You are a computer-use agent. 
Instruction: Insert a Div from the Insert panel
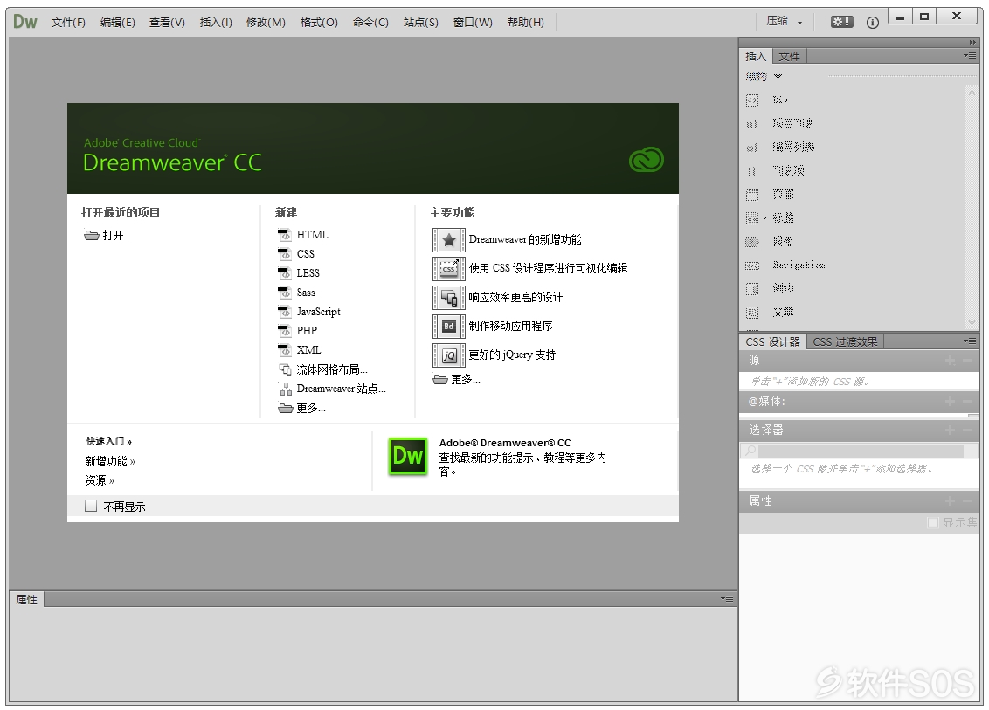tap(767, 100)
